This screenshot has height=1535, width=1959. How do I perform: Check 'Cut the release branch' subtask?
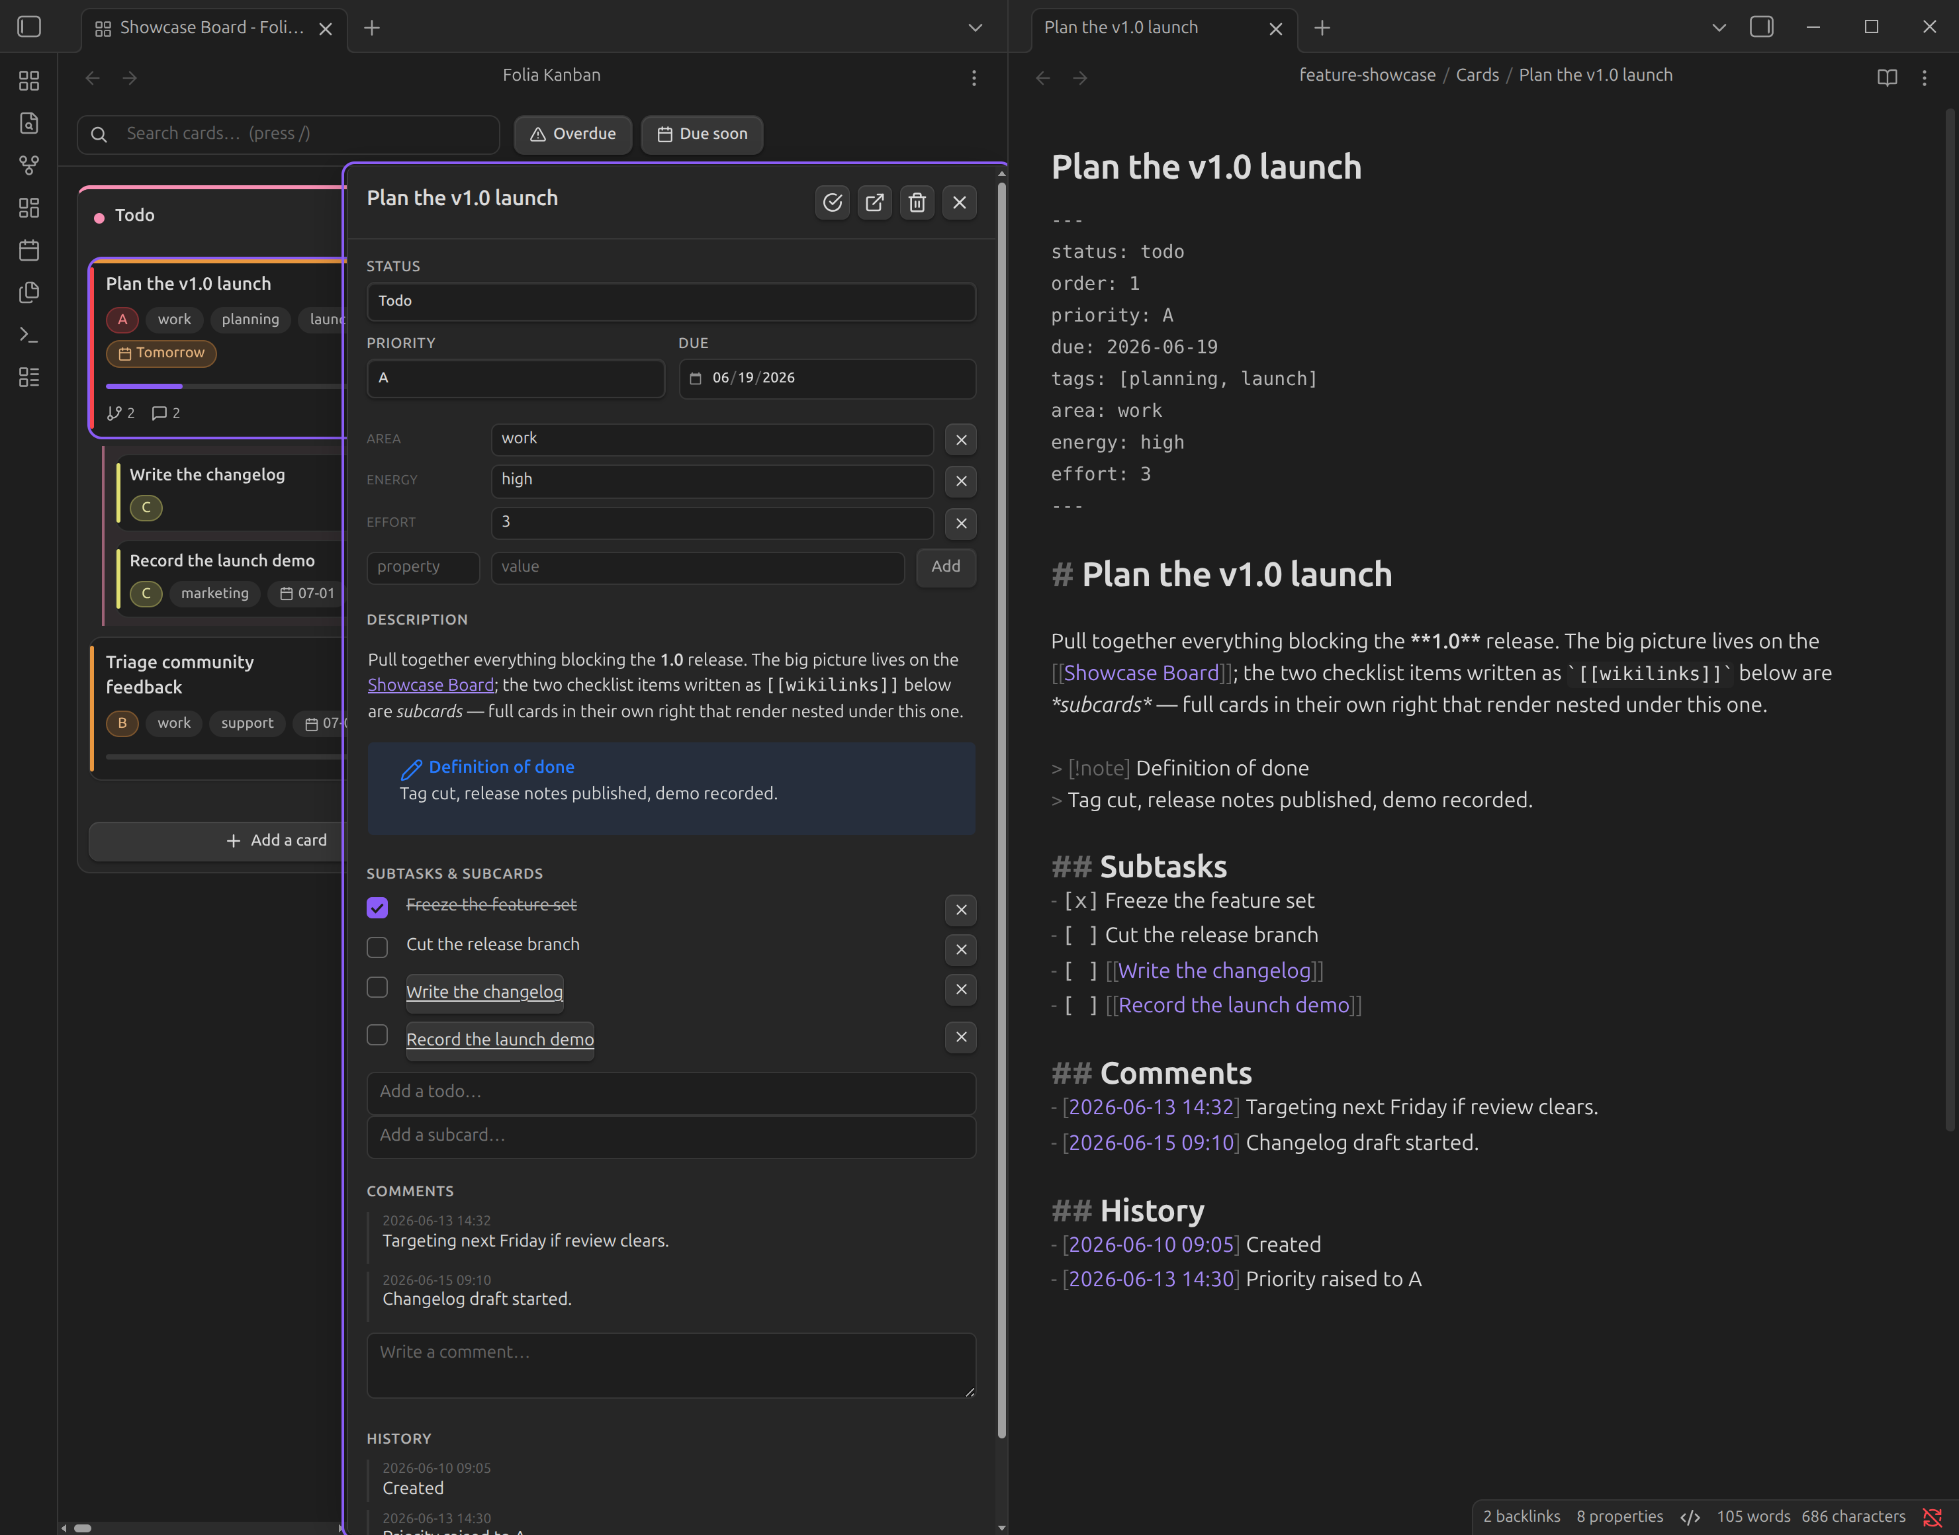pos(377,947)
